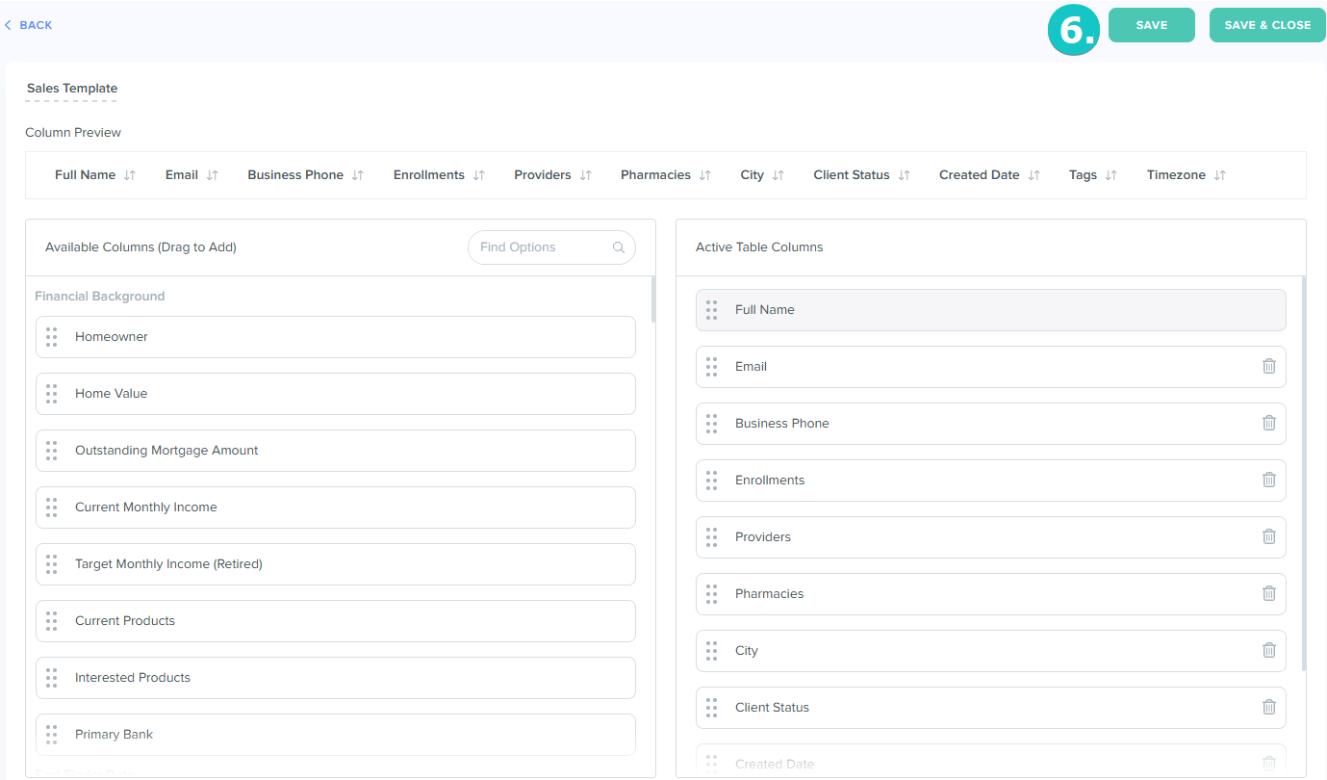
Task: Click Active Table Columns scrollbar
Action: click(x=1304, y=473)
